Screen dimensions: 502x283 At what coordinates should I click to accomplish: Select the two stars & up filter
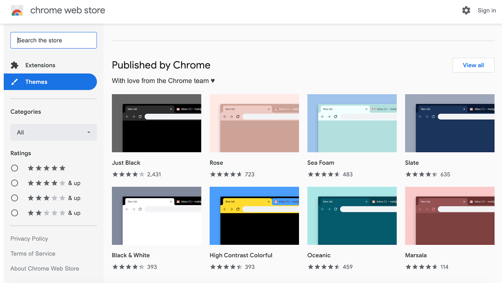[x=14, y=213]
